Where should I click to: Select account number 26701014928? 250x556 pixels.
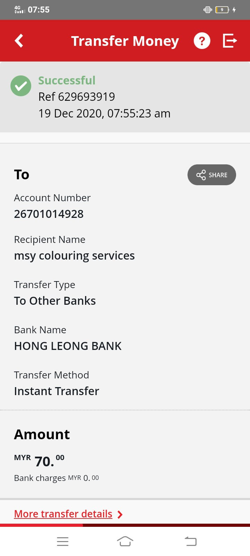pos(49,214)
